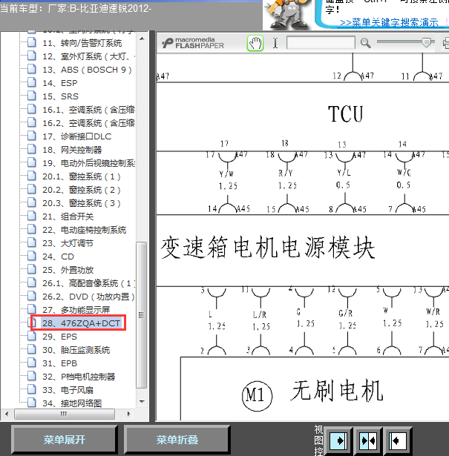The image size is (449, 456).
Task: Click the tree panel's horizontal scrollbar thumb
Action: 65,414
